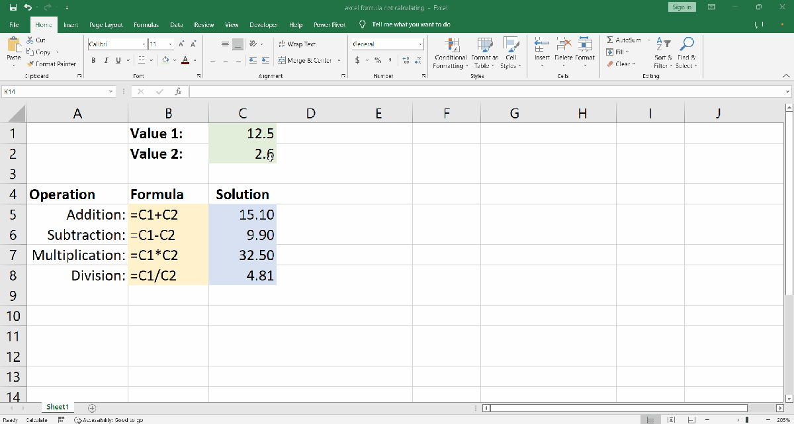Click the red Font Color A button

[x=185, y=60]
